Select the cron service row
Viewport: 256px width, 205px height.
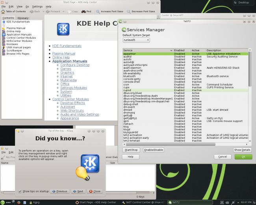coord(186,85)
